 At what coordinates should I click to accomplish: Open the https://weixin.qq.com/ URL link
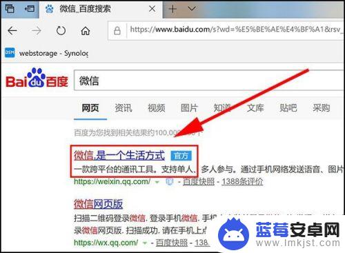pyautogui.click(x=112, y=181)
